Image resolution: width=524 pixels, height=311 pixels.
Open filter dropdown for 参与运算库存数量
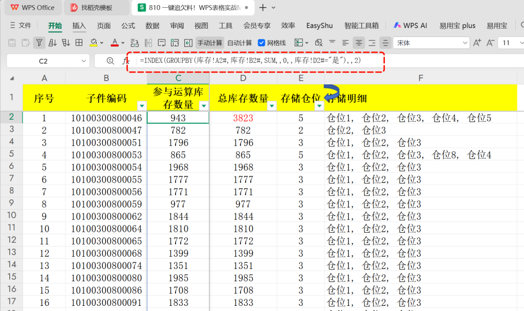pyautogui.click(x=204, y=106)
